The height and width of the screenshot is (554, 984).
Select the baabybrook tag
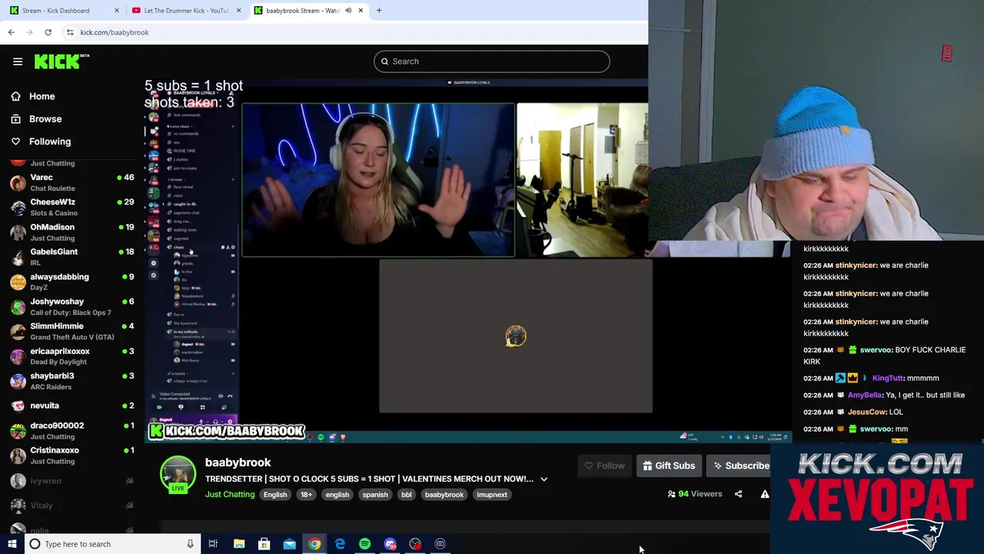pyautogui.click(x=444, y=495)
